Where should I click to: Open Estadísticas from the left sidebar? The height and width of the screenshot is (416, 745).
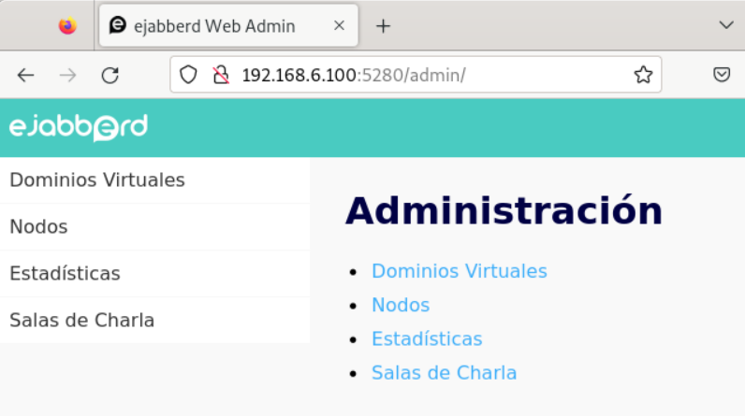pos(65,273)
